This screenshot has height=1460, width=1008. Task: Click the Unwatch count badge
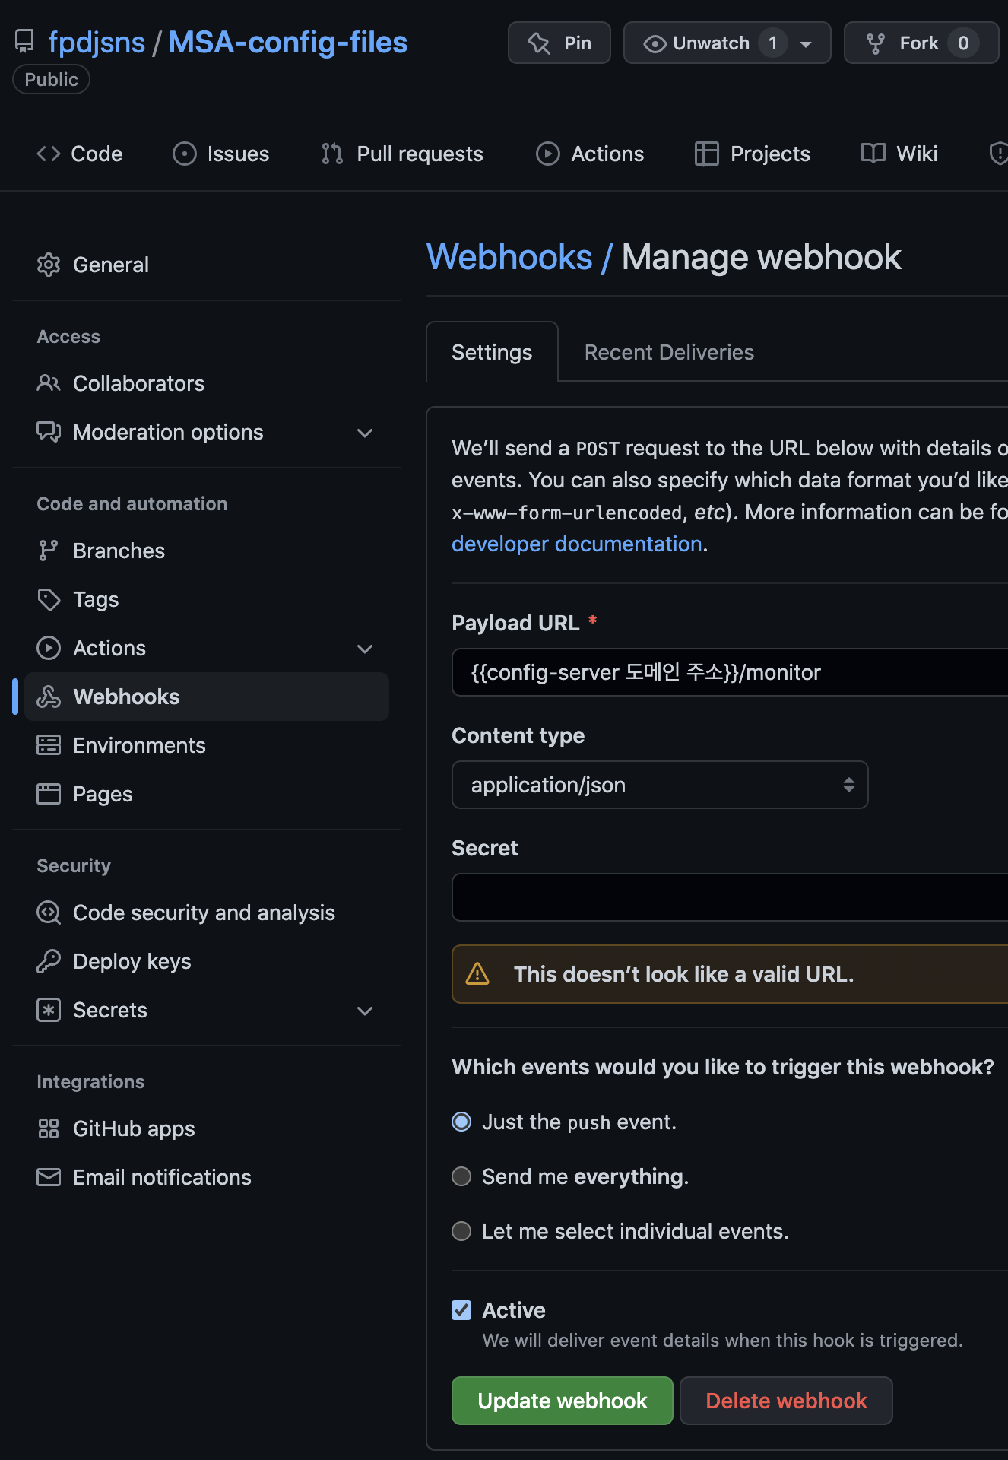(x=772, y=43)
